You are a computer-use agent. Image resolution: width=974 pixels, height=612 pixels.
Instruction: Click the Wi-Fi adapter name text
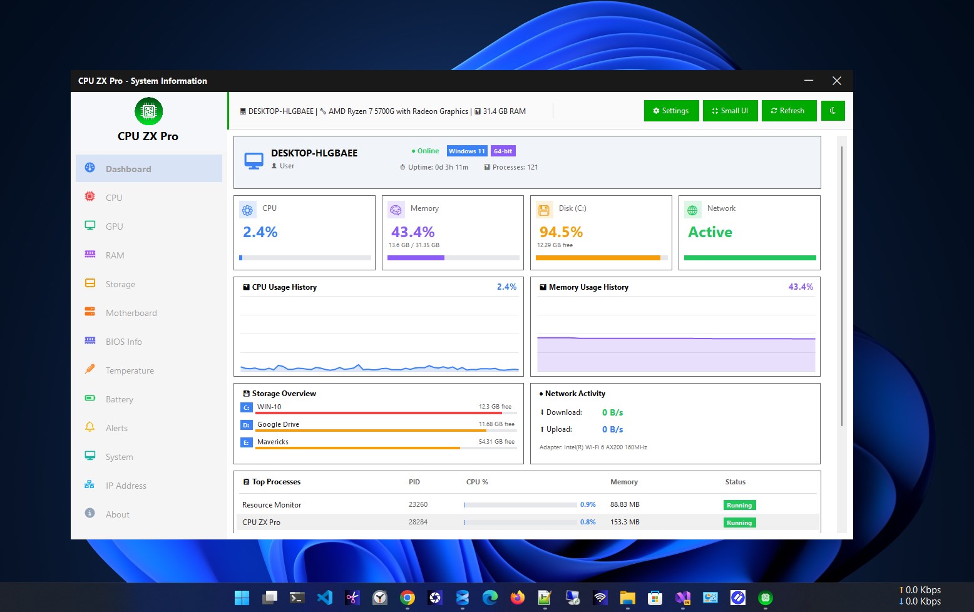tap(593, 447)
